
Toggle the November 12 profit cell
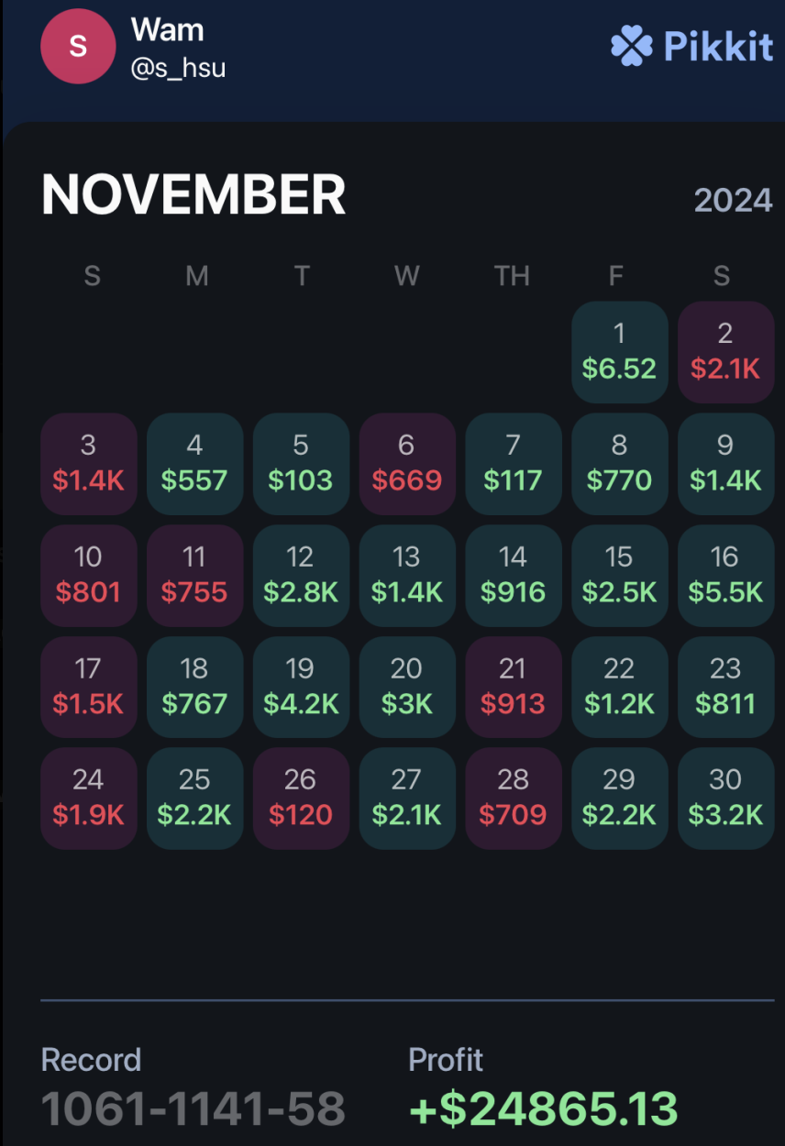301,576
